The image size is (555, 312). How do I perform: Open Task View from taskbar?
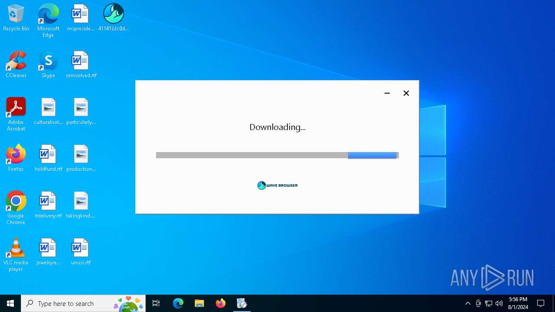point(156,303)
